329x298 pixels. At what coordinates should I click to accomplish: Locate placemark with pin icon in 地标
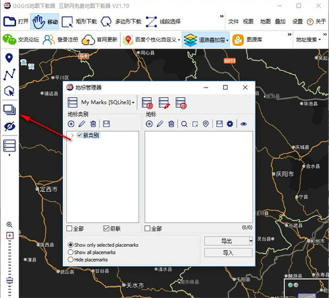(x=205, y=124)
